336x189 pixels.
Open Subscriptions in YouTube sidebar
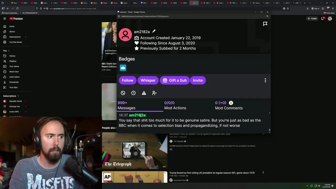pyautogui.click(x=15, y=37)
